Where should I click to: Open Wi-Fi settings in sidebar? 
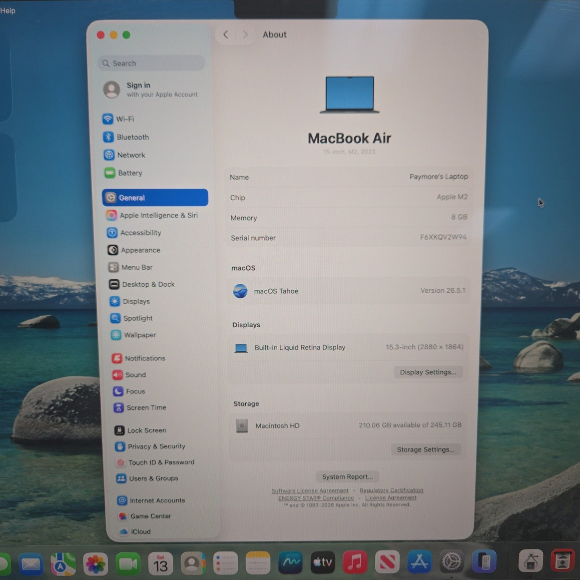(x=118, y=119)
